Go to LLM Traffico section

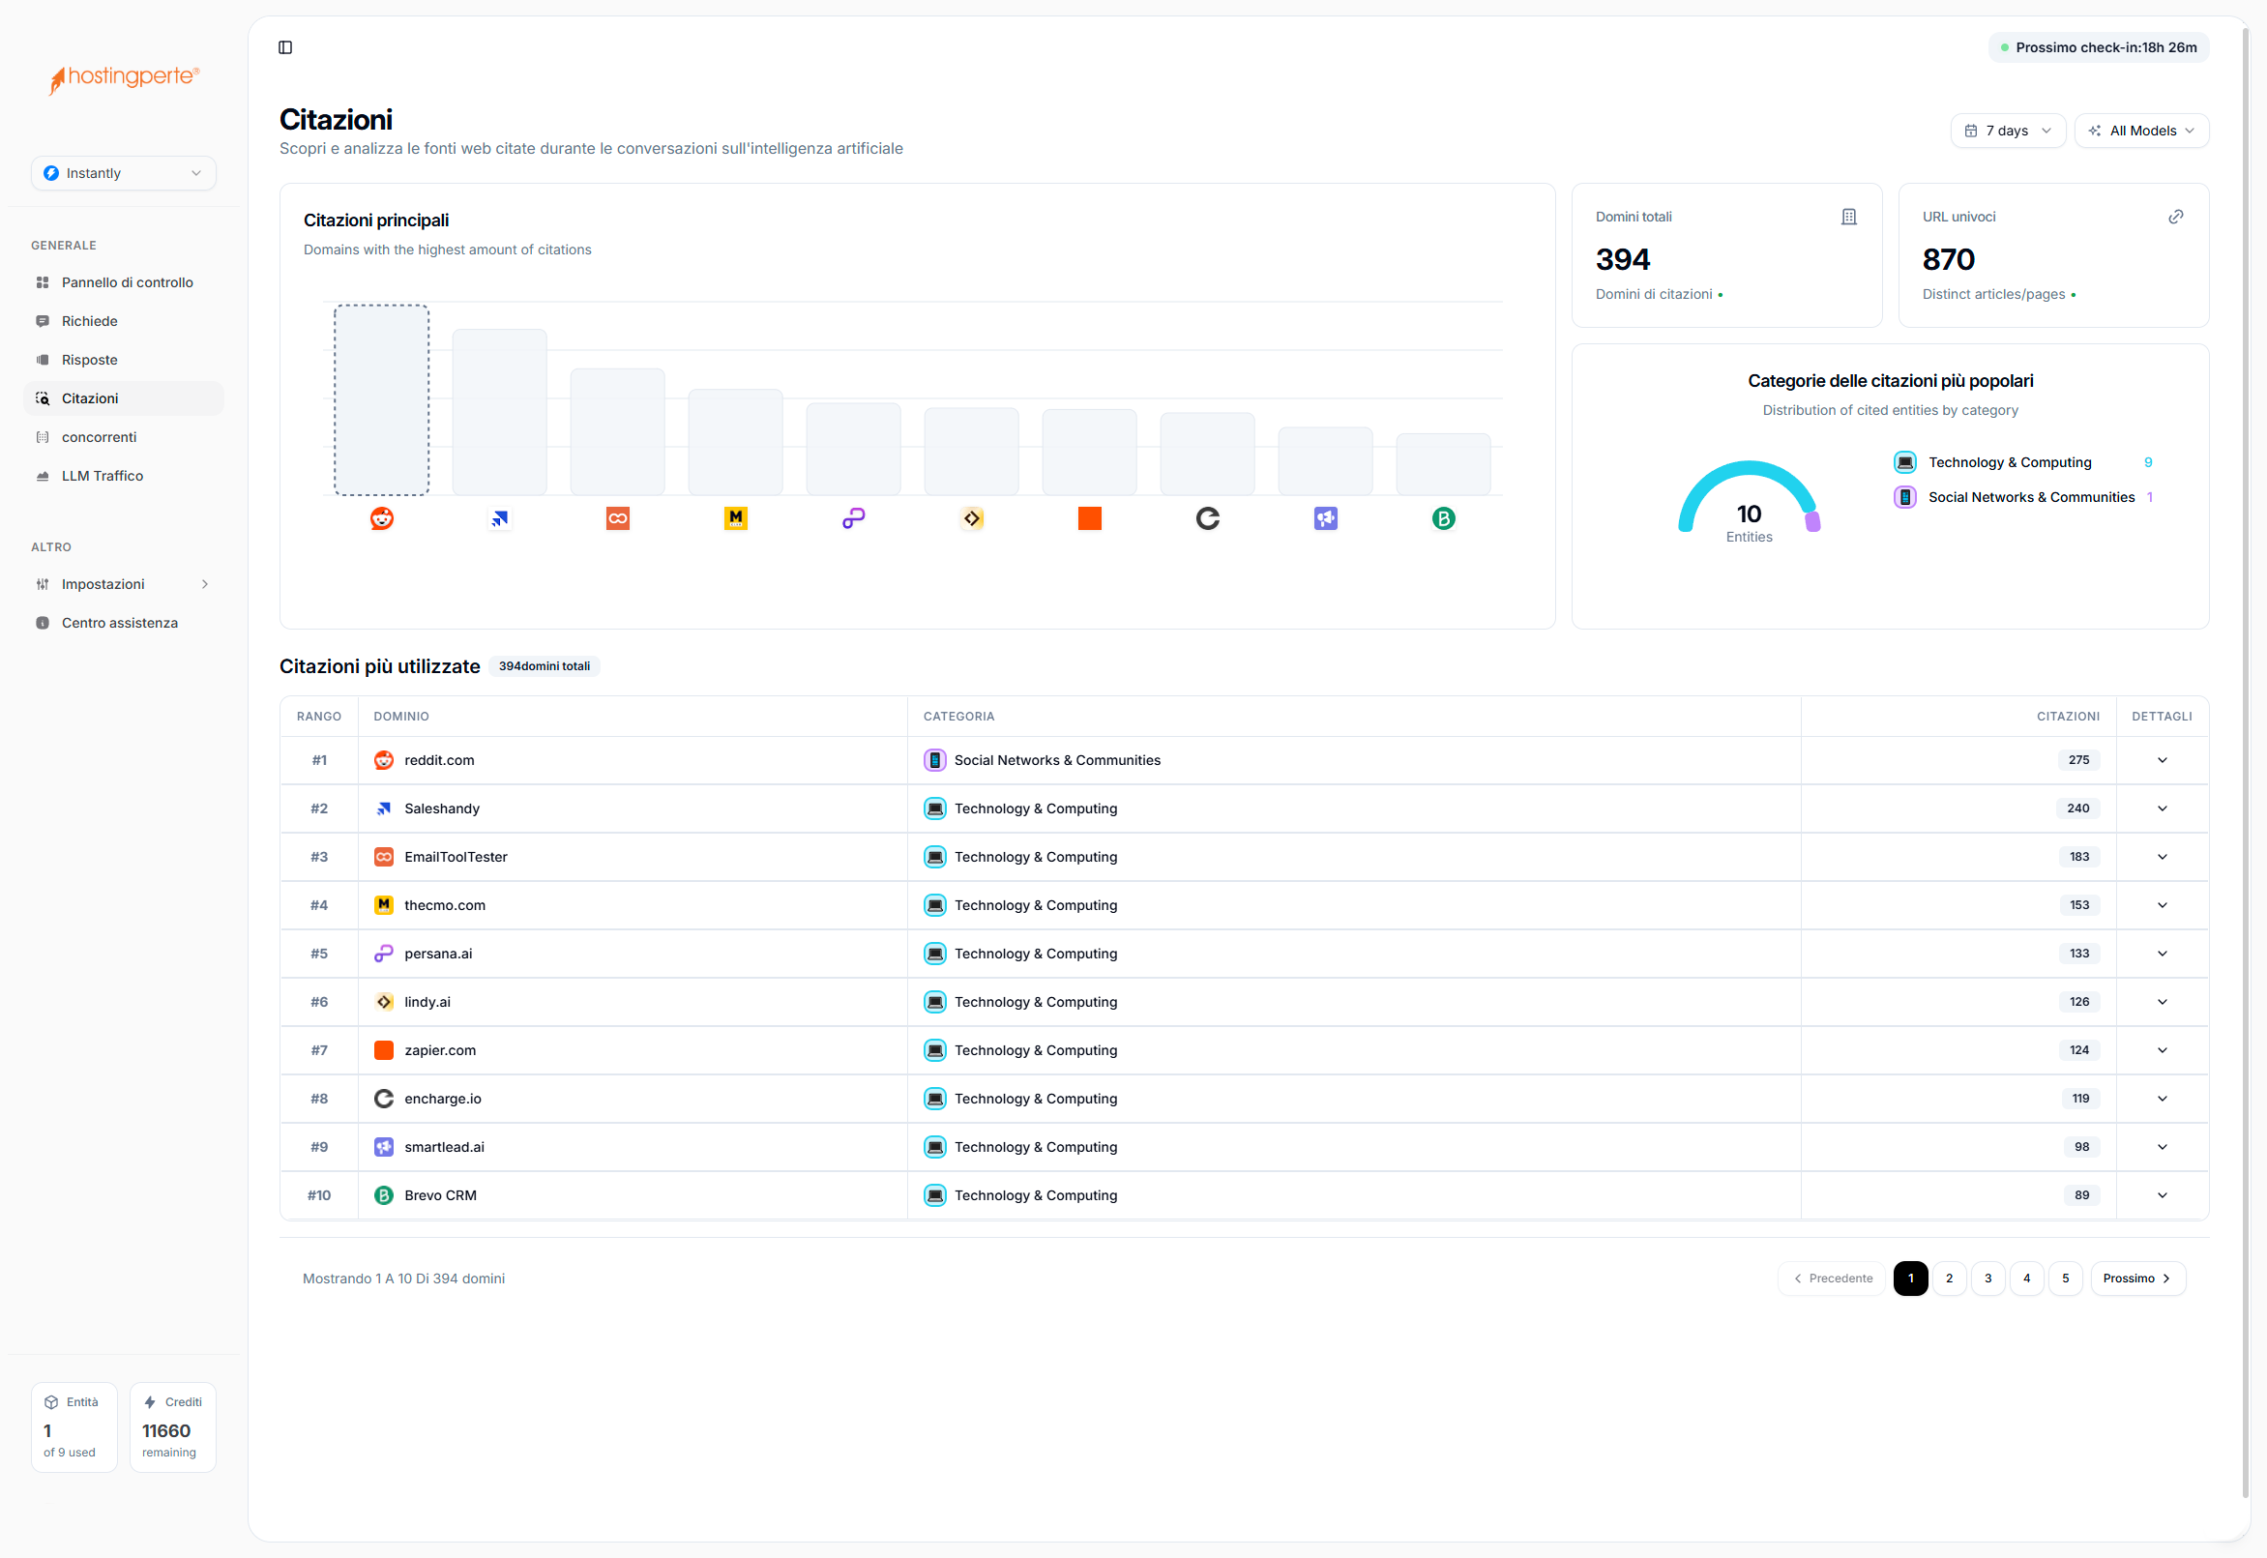(102, 476)
